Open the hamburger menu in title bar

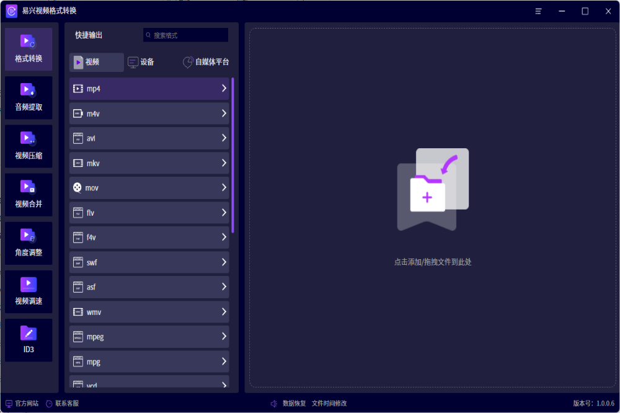coord(539,11)
